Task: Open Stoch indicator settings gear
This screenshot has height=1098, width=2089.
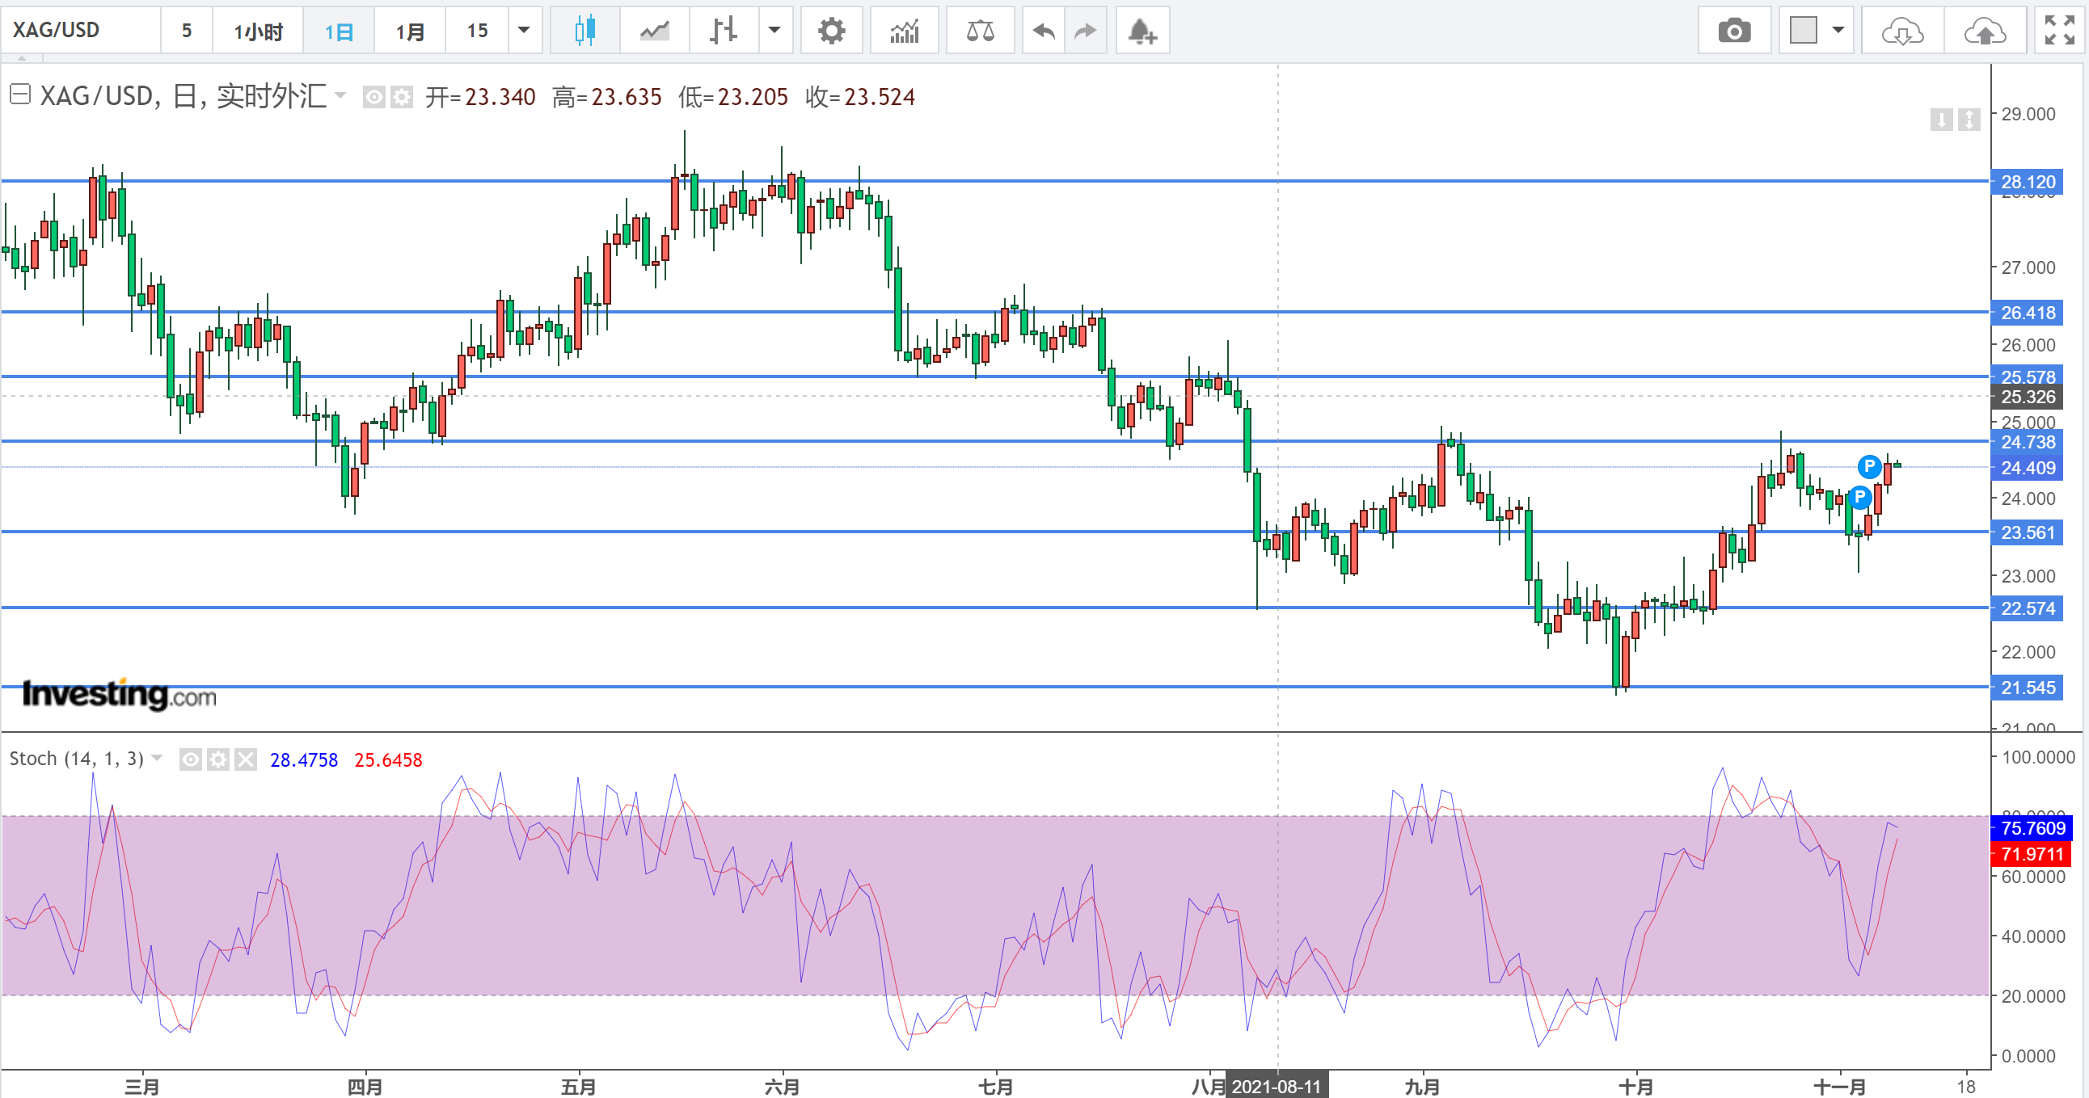Action: click(218, 759)
